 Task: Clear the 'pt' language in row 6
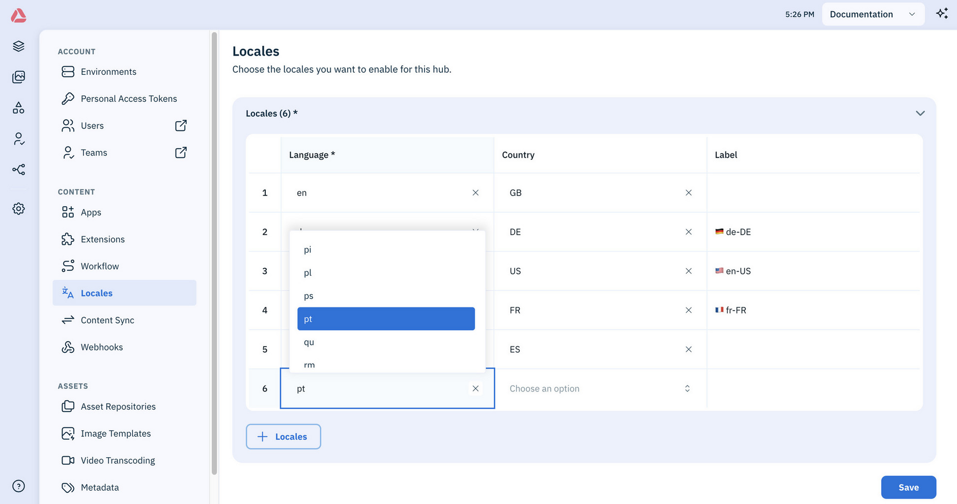pyautogui.click(x=475, y=388)
